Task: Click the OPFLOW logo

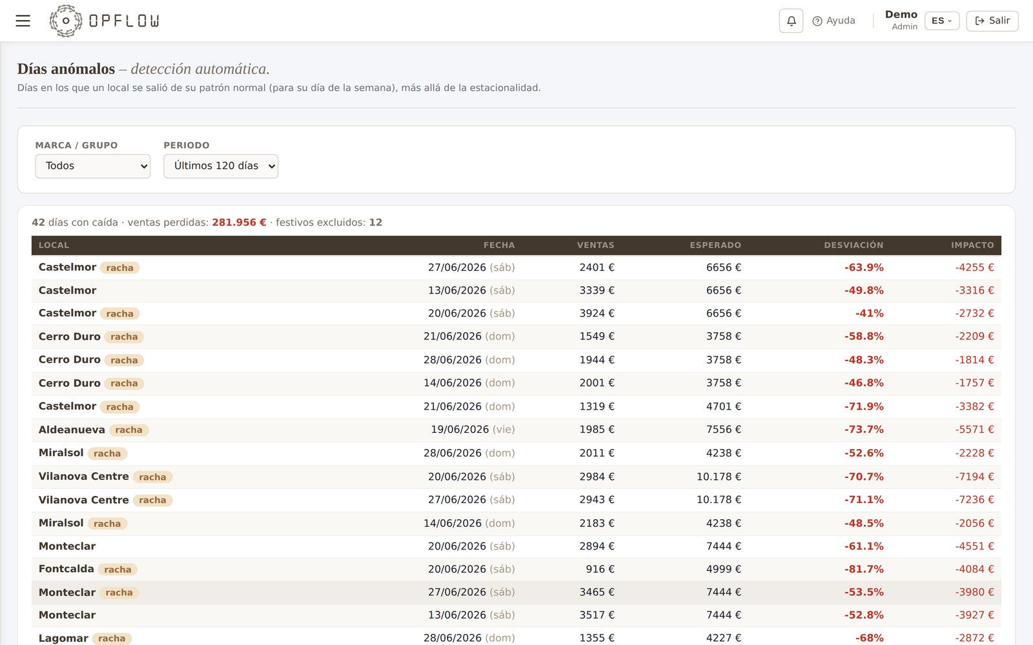Action: [x=105, y=21]
